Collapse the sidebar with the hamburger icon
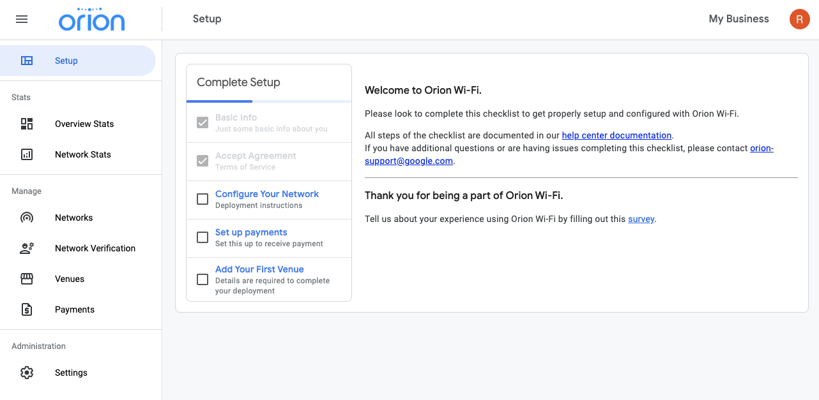The image size is (819, 400). 21,19
